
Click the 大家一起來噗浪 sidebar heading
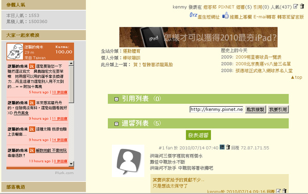pyautogui.click(x=23, y=35)
